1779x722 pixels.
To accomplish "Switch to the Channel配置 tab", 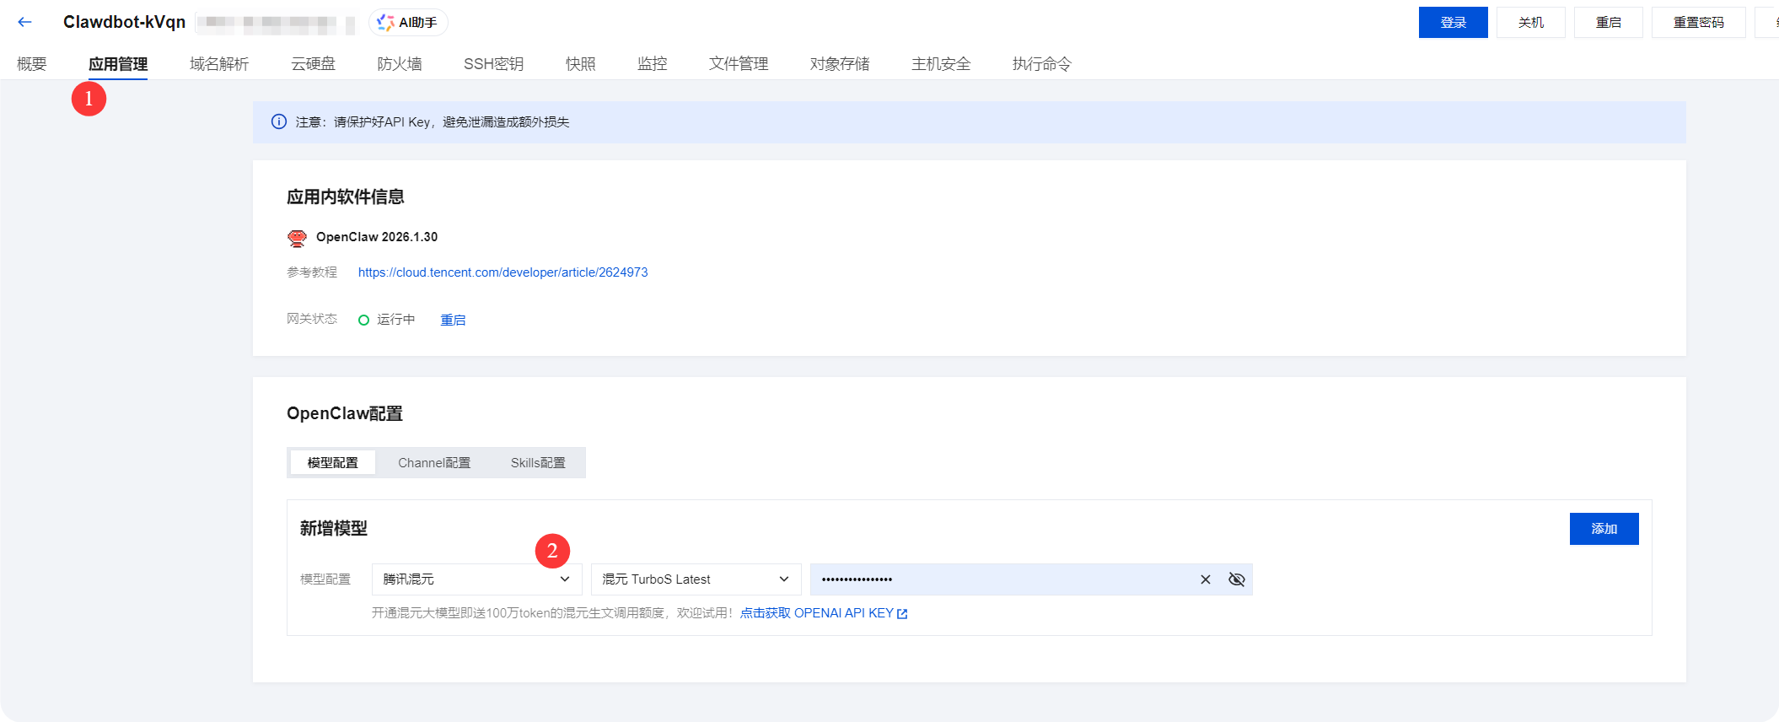I will point(434,462).
